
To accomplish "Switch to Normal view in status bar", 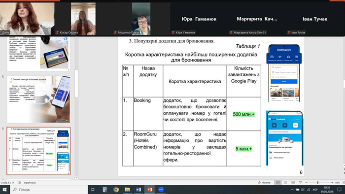I will 278,183.
